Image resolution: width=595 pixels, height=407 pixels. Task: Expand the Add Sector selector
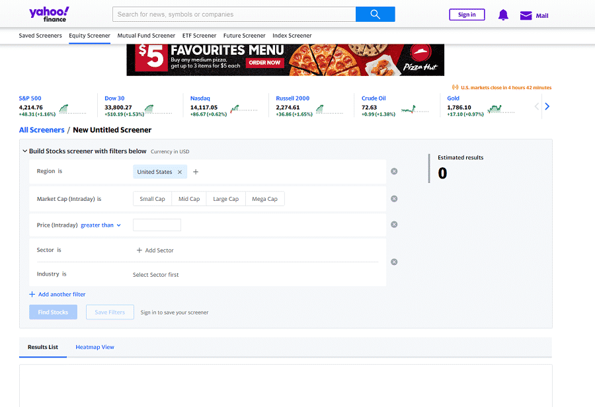155,250
